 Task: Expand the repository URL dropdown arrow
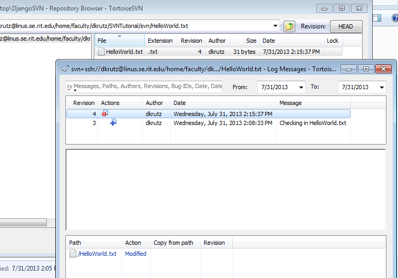click(275, 26)
